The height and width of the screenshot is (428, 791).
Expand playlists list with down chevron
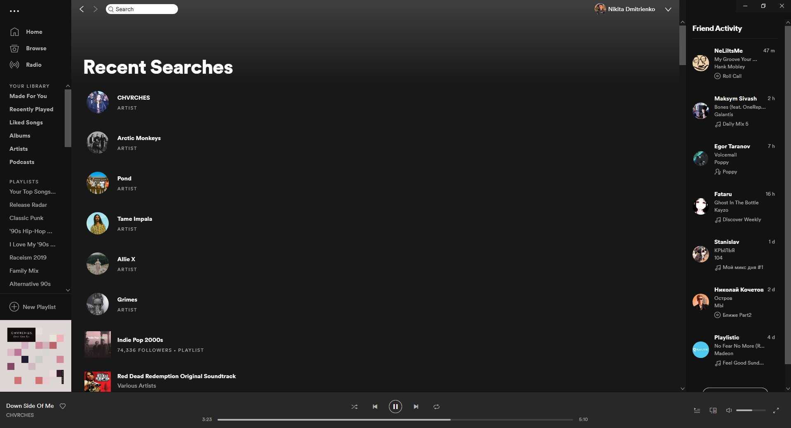click(x=68, y=290)
